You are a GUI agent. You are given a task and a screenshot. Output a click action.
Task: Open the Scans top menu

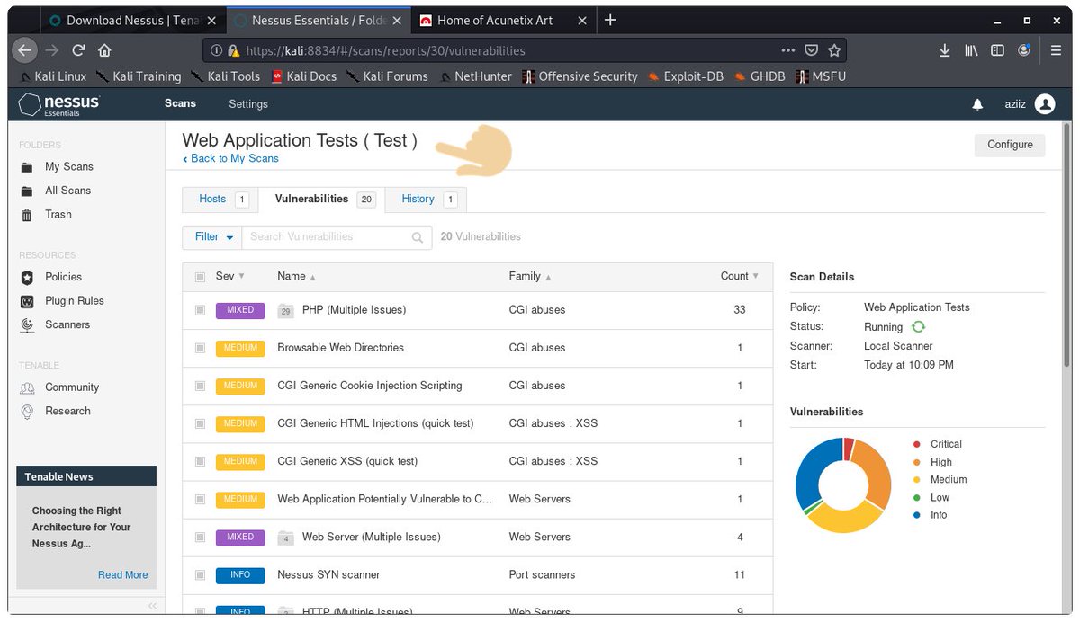180,103
